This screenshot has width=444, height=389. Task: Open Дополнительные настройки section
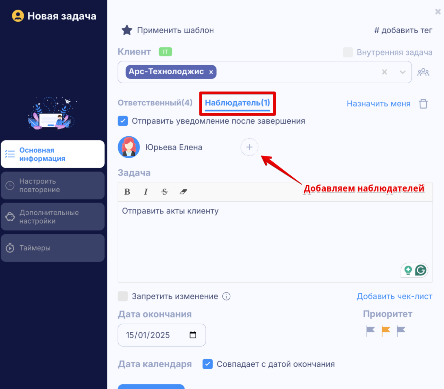pyautogui.click(x=53, y=217)
